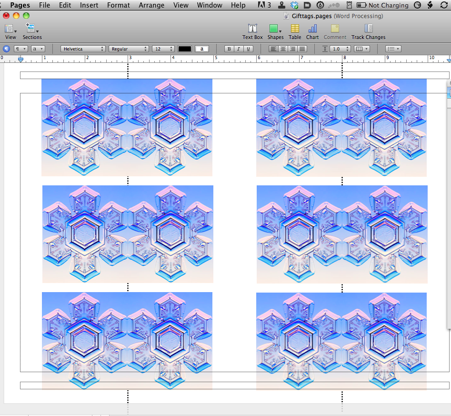Select the bottom-left snowflake gift tag image

tap(127, 341)
